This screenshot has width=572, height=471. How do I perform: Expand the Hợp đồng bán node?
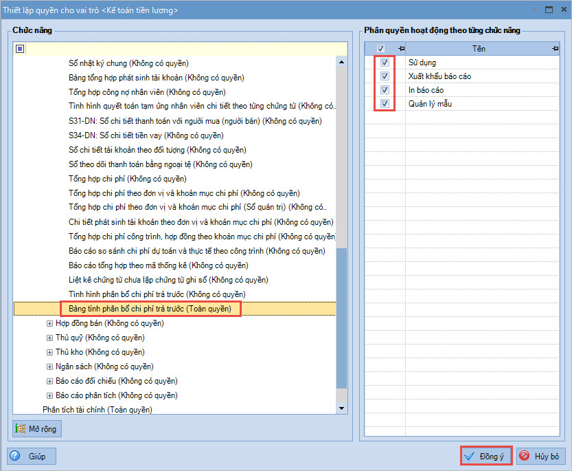click(49, 323)
